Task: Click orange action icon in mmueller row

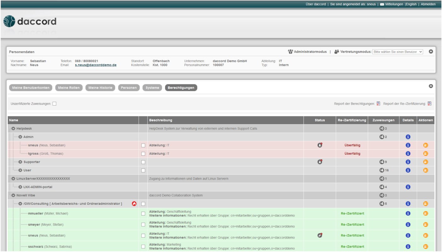Action: point(426,213)
